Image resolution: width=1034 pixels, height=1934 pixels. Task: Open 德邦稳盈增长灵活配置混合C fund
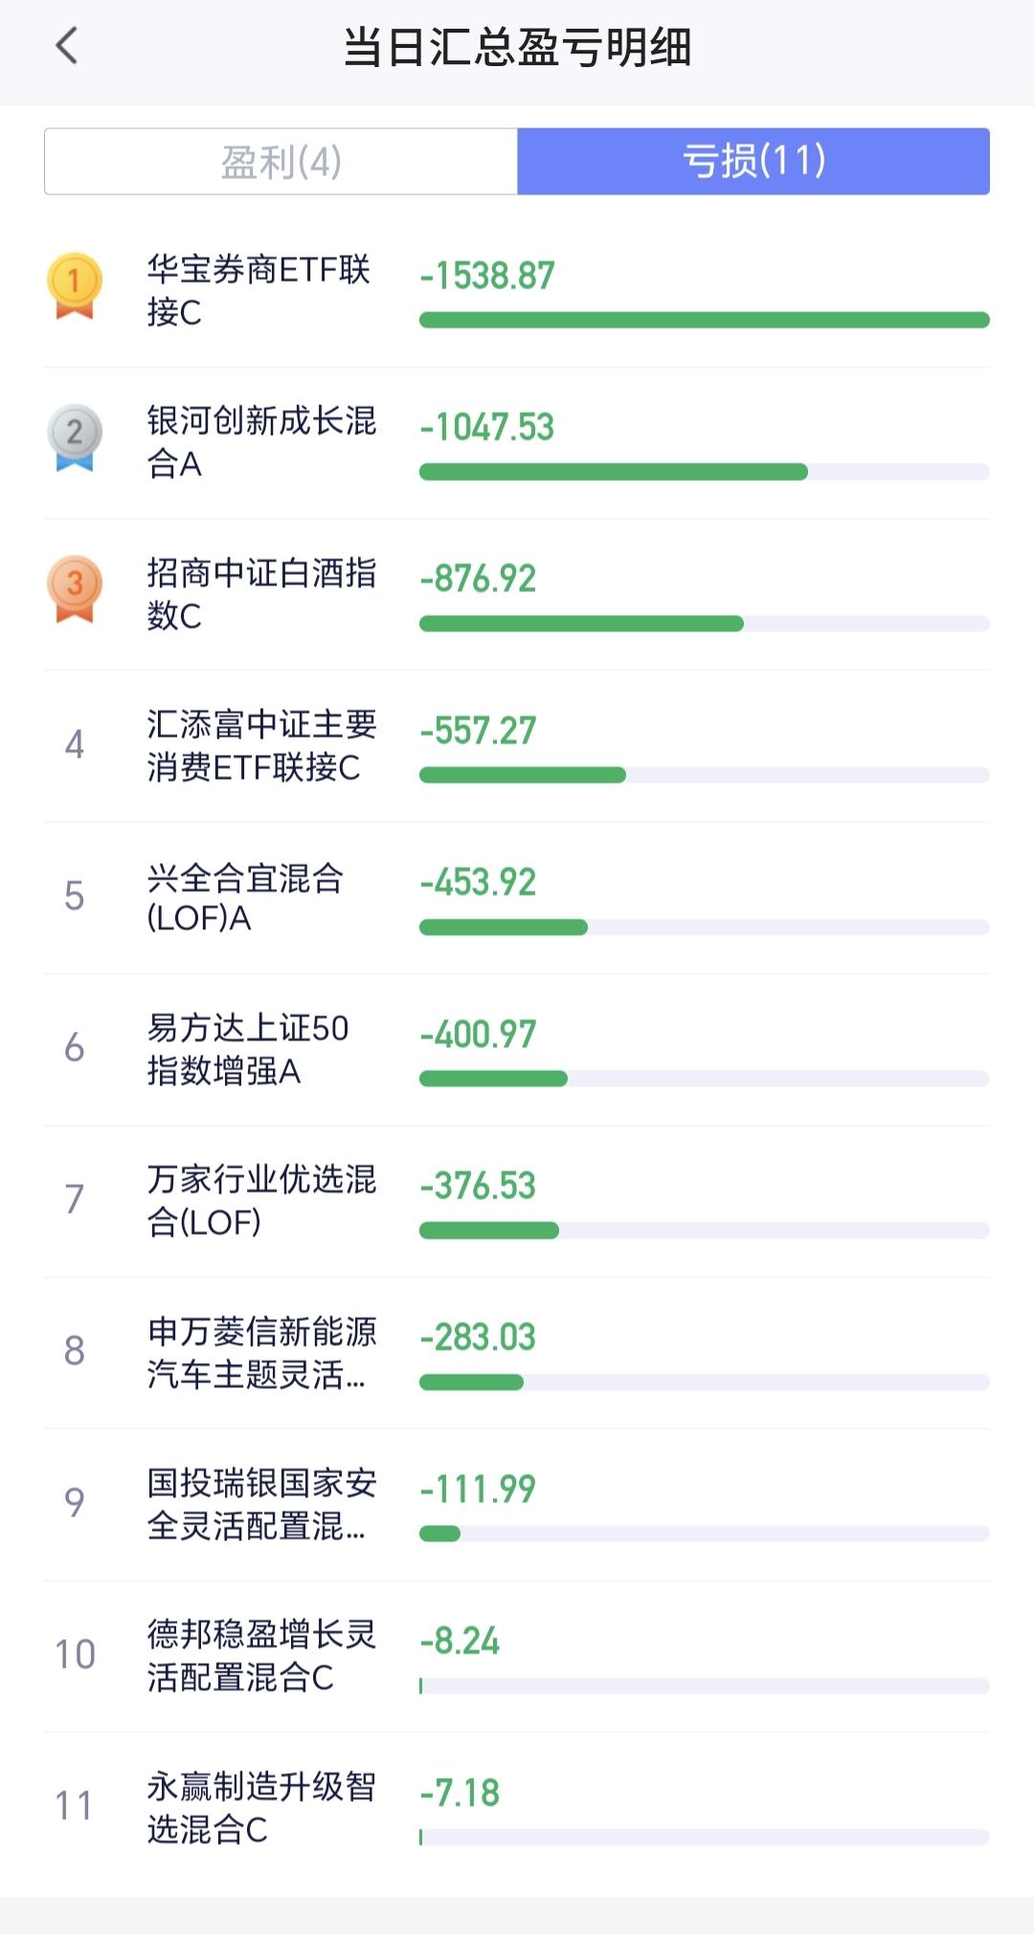[x=261, y=1655]
